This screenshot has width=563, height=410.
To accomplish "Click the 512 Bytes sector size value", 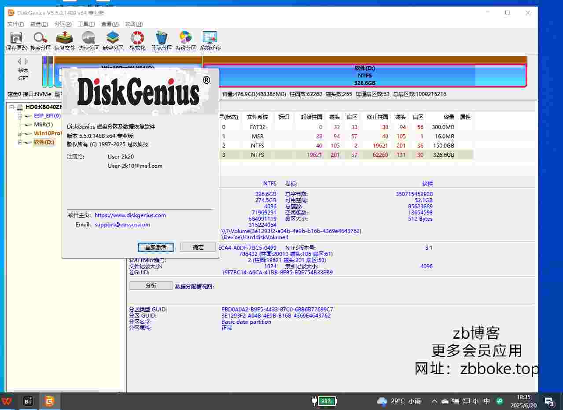I will [x=420, y=219].
